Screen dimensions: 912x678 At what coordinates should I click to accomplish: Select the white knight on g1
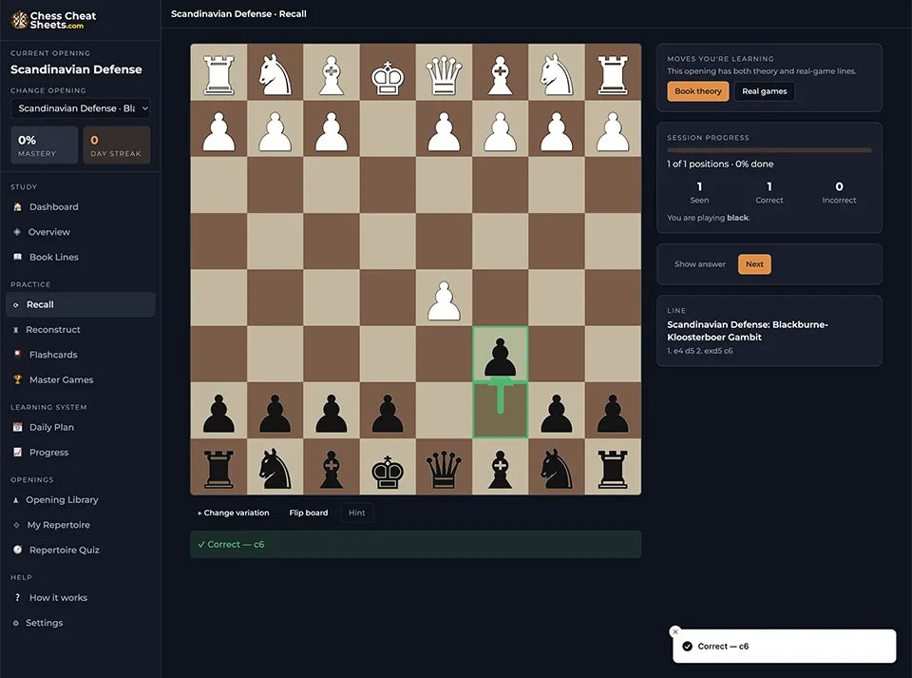click(x=275, y=72)
